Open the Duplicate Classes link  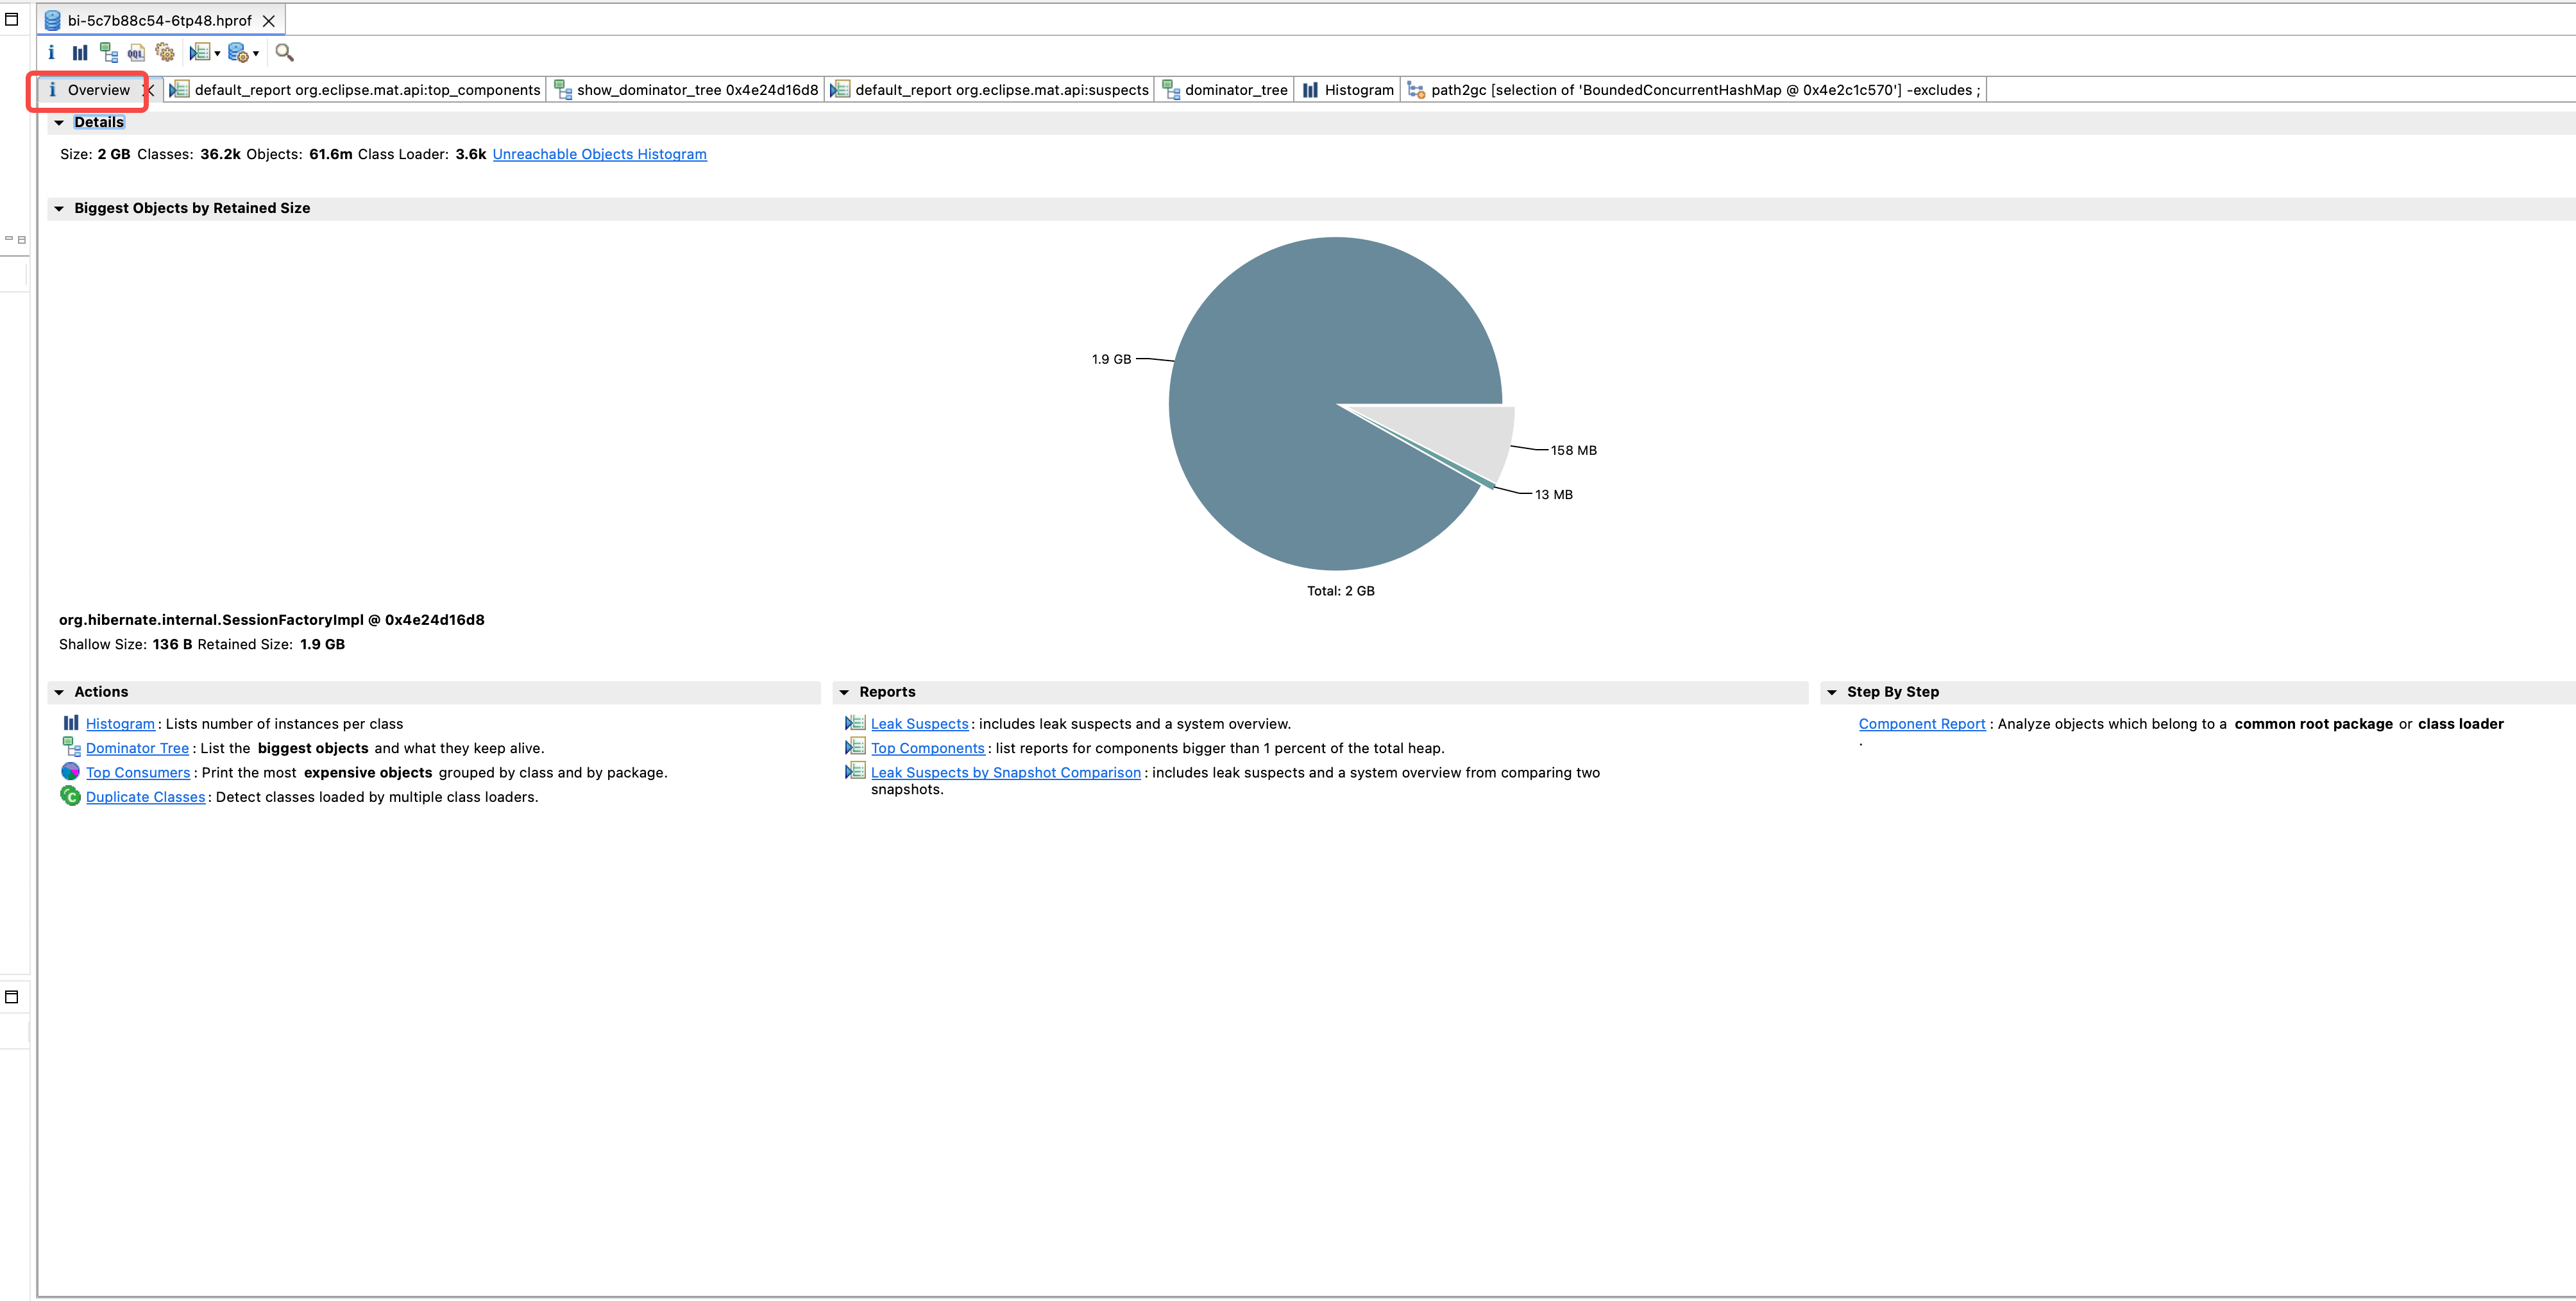[145, 797]
